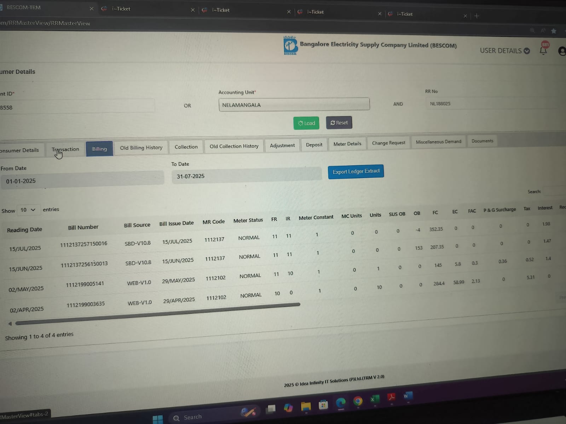Open the Old Collection History tab
Viewport: 566px width, 424px height.
234,146
